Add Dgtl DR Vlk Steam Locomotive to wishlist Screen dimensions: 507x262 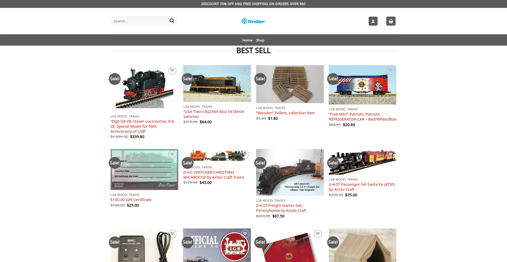tap(172, 70)
